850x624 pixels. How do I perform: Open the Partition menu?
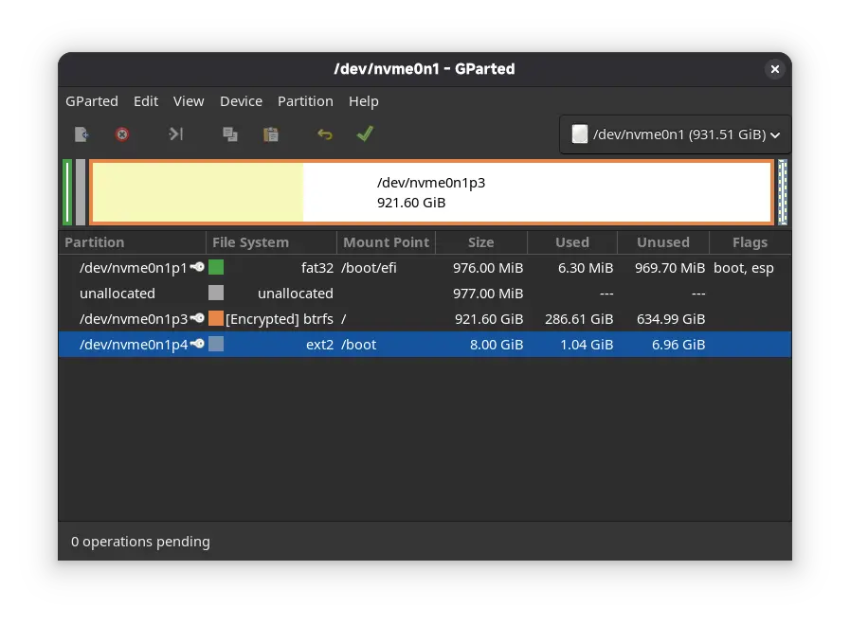click(x=305, y=101)
